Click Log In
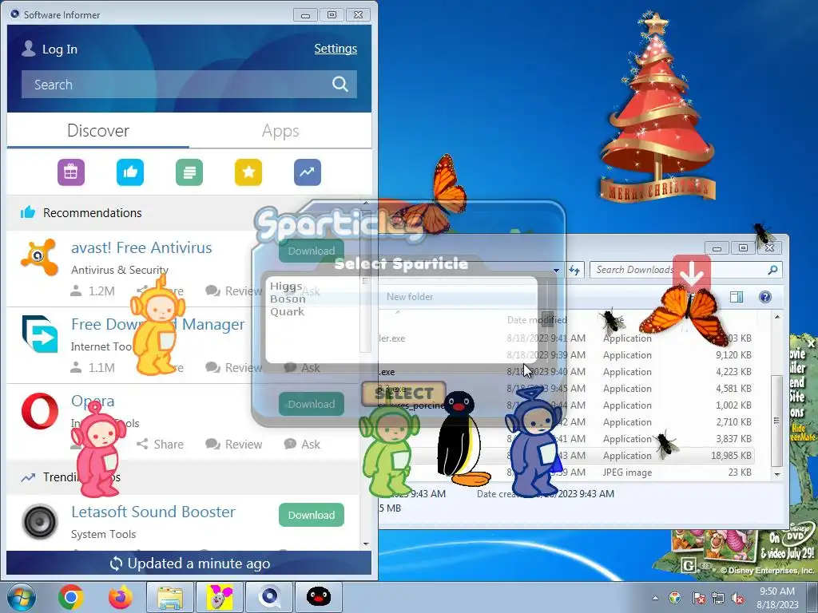The height and width of the screenshot is (613, 818). (59, 49)
